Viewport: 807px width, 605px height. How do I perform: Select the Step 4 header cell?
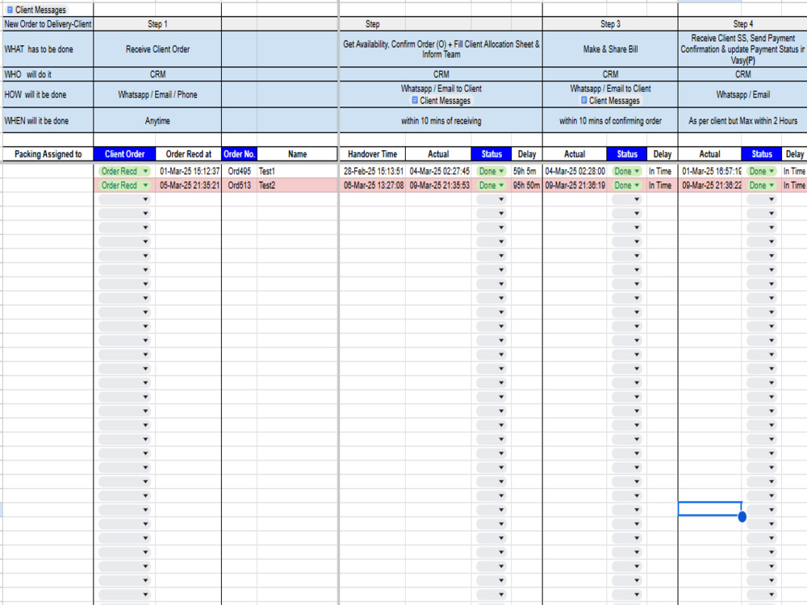click(x=742, y=24)
